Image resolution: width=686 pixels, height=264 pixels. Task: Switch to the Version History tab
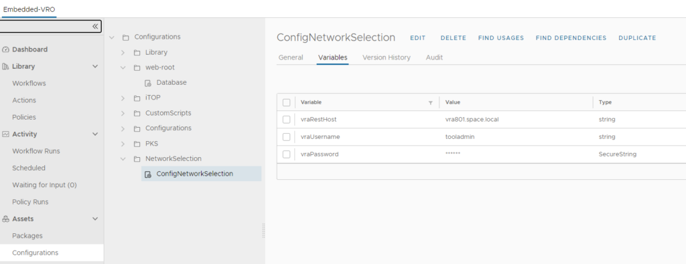click(387, 57)
